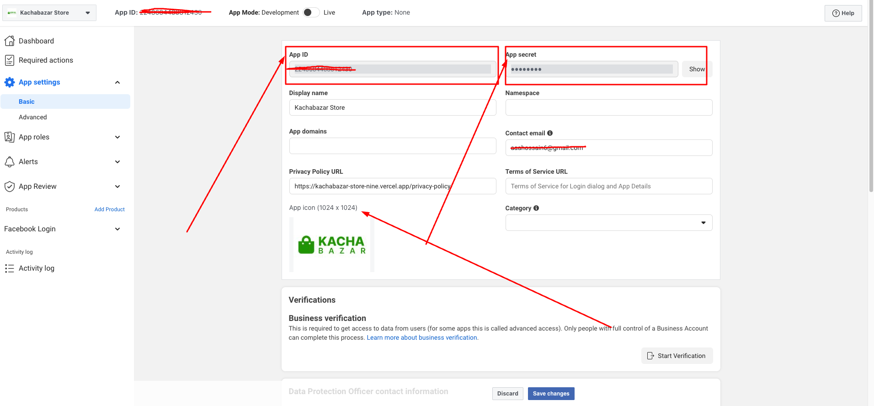Open the Kachabazar Store app selector dropdown

(x=49, y=13)
